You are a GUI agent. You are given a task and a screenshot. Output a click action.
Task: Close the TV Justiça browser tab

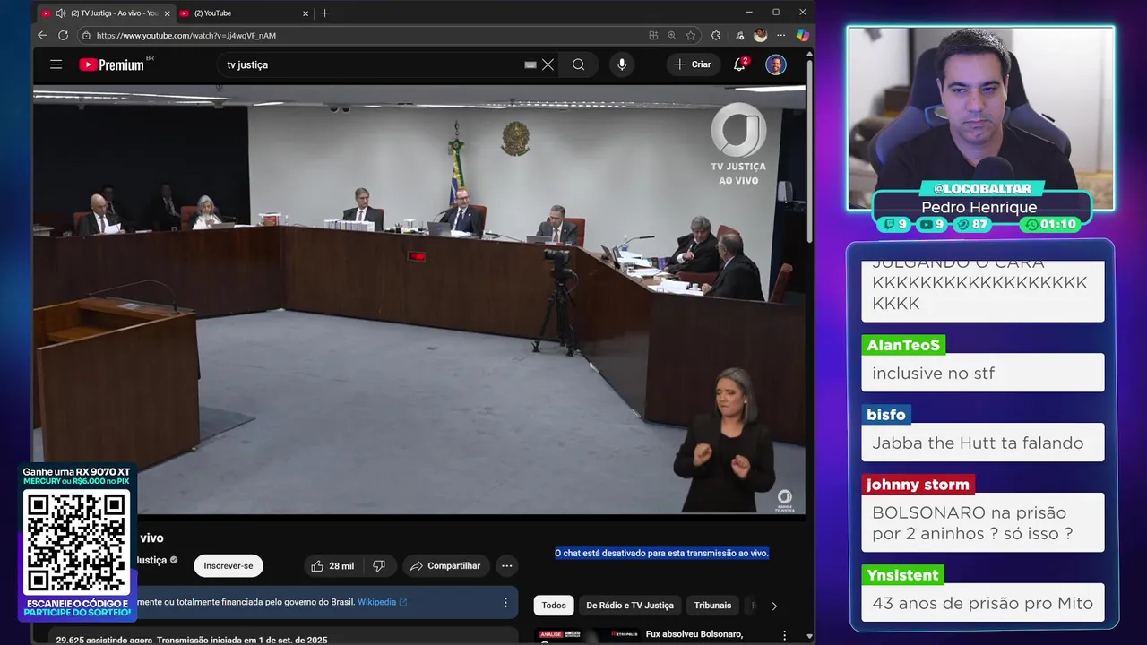[167, 13]
